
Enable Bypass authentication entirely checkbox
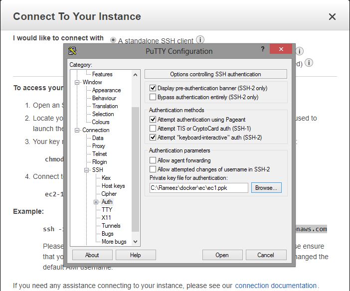pyautogui.click(x=153, y=97)
